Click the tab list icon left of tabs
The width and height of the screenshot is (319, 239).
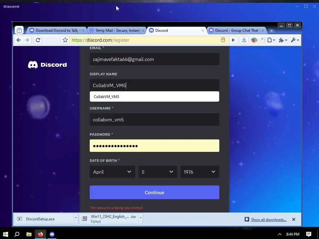click(x=19, y=30)
